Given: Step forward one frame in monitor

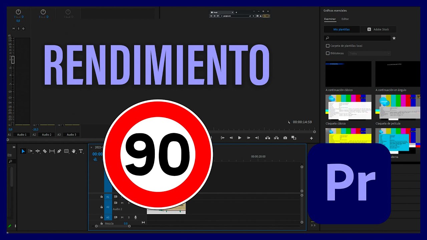Looking at the screenshot, I should click(x=248, y=138).
